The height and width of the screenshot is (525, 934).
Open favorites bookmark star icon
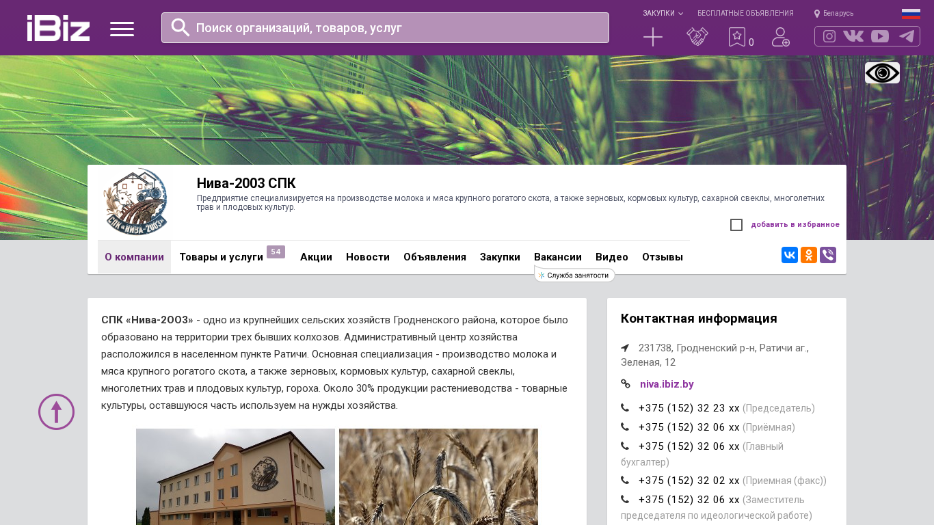[737, 37]
